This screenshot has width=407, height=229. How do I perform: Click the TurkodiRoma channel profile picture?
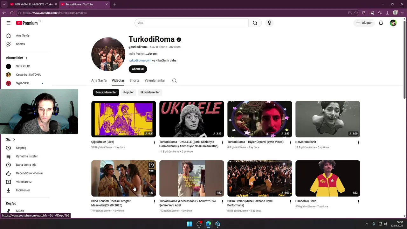[108, 54]
